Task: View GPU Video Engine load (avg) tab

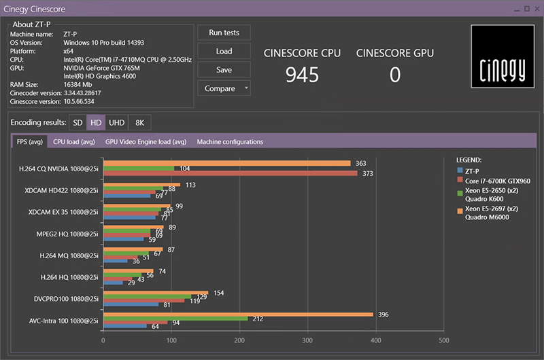Action: (x=146, y=142)
